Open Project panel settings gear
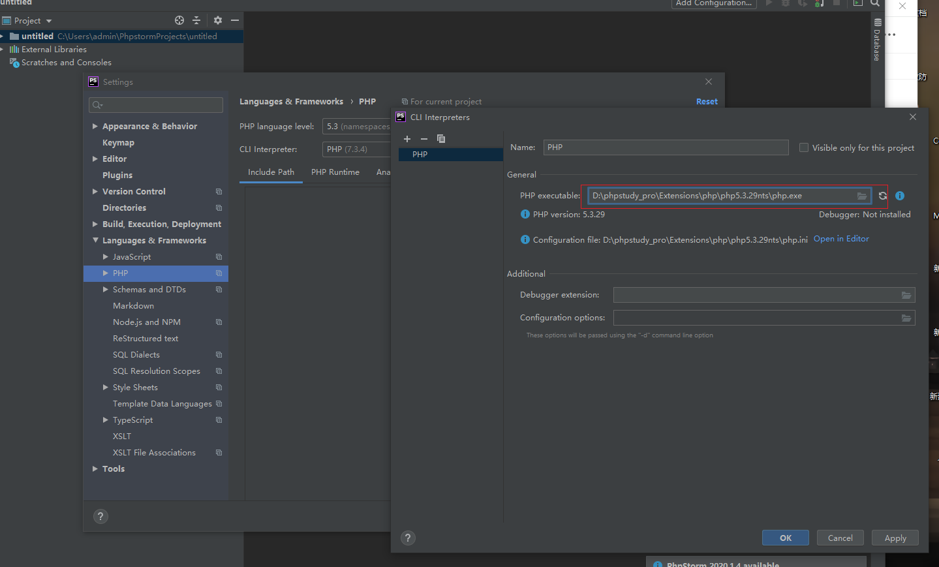The height and width of the screenshot is (567, 939). tap(218, 20)
